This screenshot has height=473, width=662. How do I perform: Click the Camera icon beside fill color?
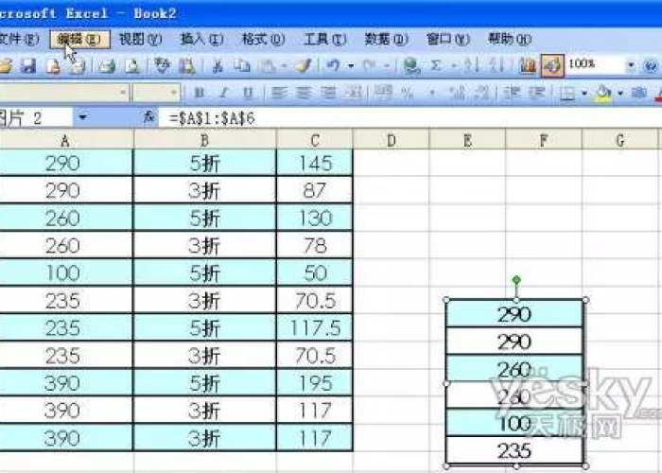(x=639, y=93)
